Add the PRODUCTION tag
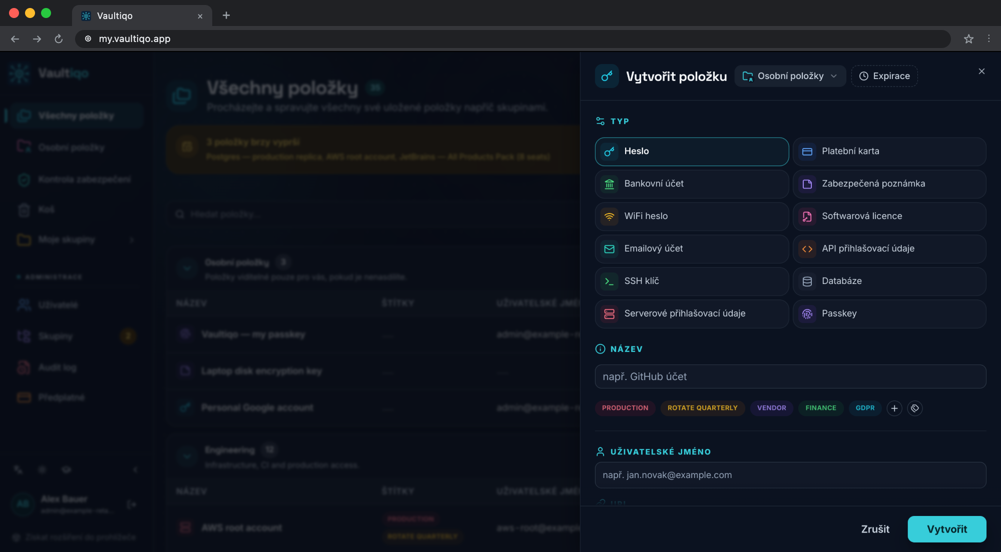This screenshot has height=552, width=1001. tap(625, 408)
